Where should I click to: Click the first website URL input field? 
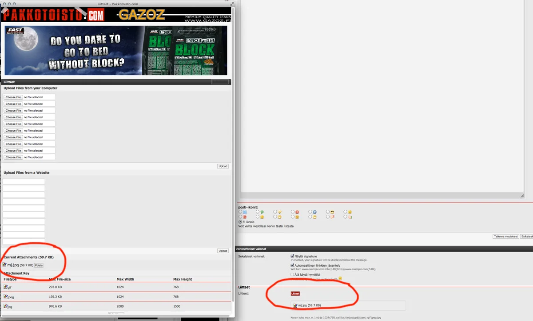point(24,181)
